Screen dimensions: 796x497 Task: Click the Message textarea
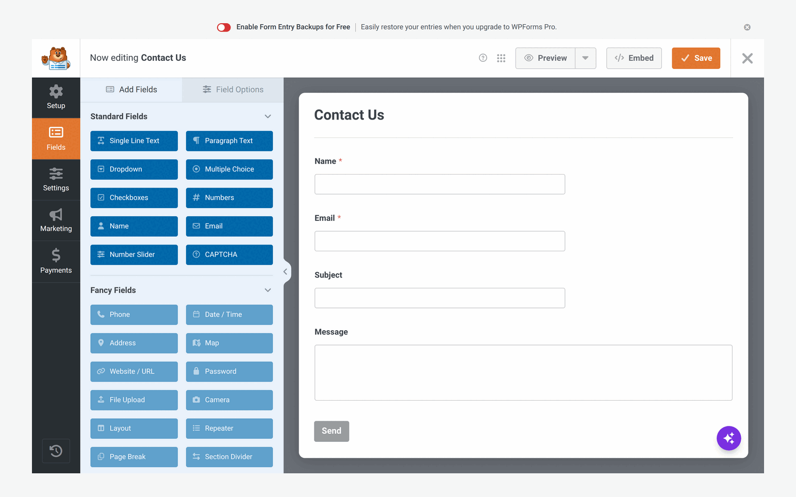coord(523,373)
